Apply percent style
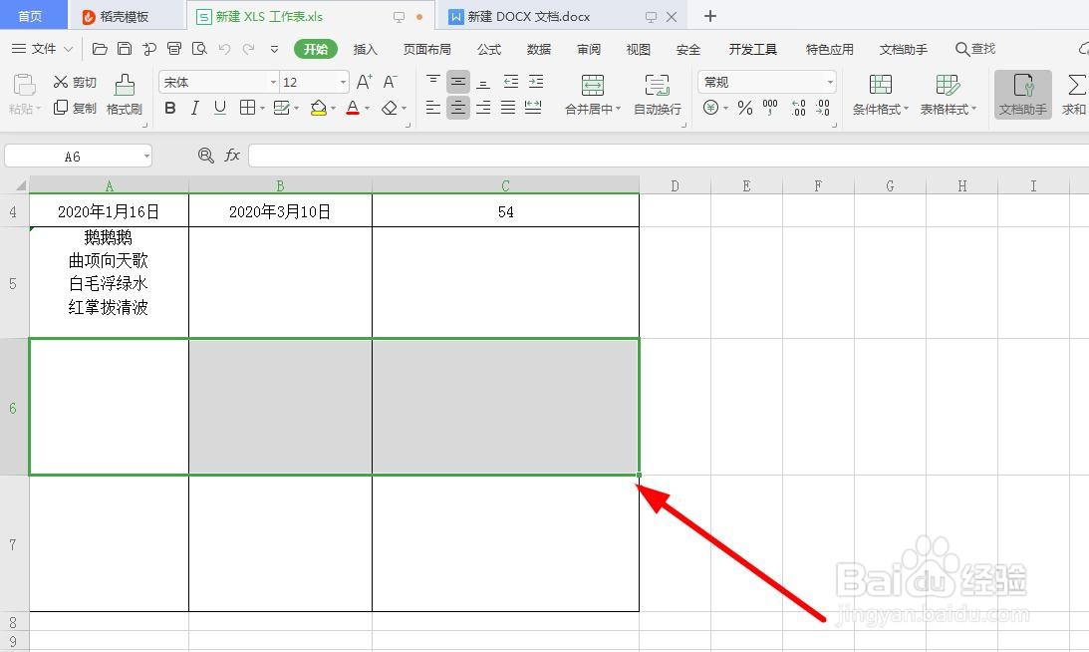 745,108
